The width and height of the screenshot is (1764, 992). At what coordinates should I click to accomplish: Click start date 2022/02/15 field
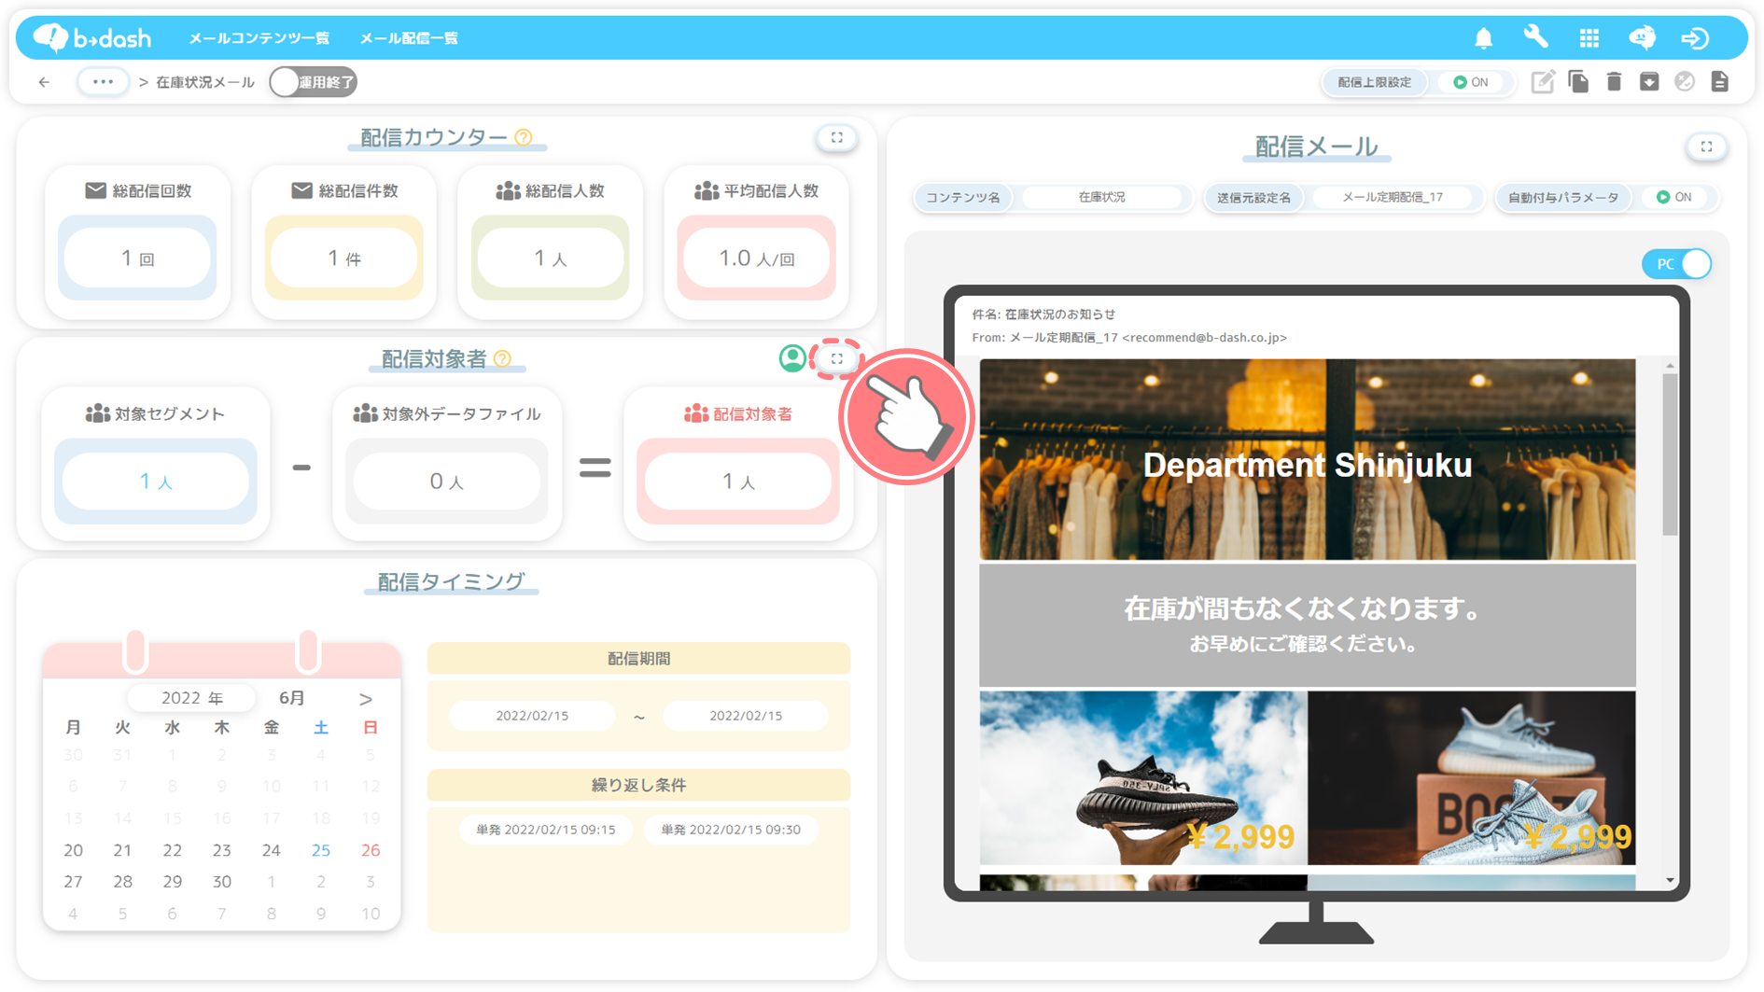pyautogui.click(x=532, y=716)
